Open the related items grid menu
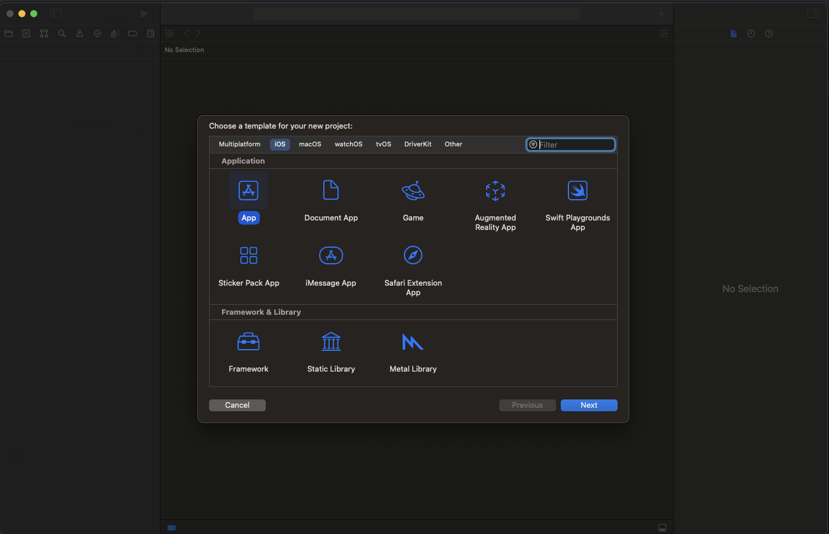The width and height of the screenshot is (829, 534). click(x=170, y=34)
